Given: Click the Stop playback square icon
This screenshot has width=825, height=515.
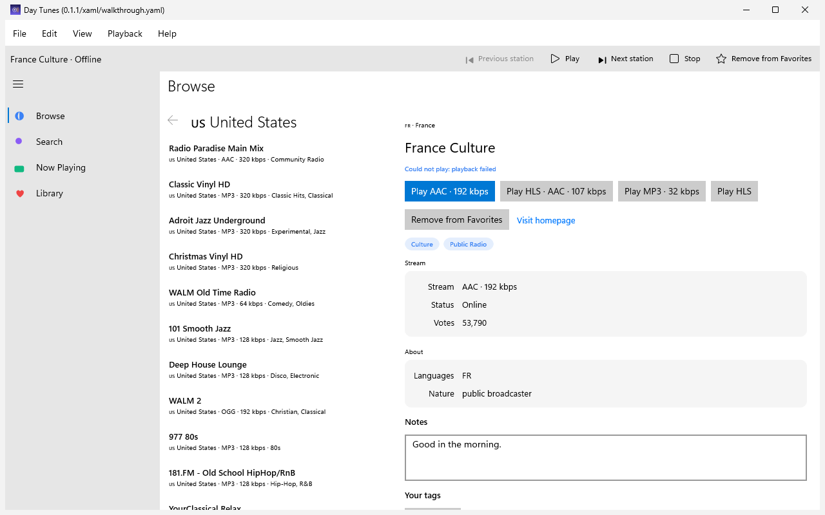Looking at the screenshot, I should click(674, 59).
